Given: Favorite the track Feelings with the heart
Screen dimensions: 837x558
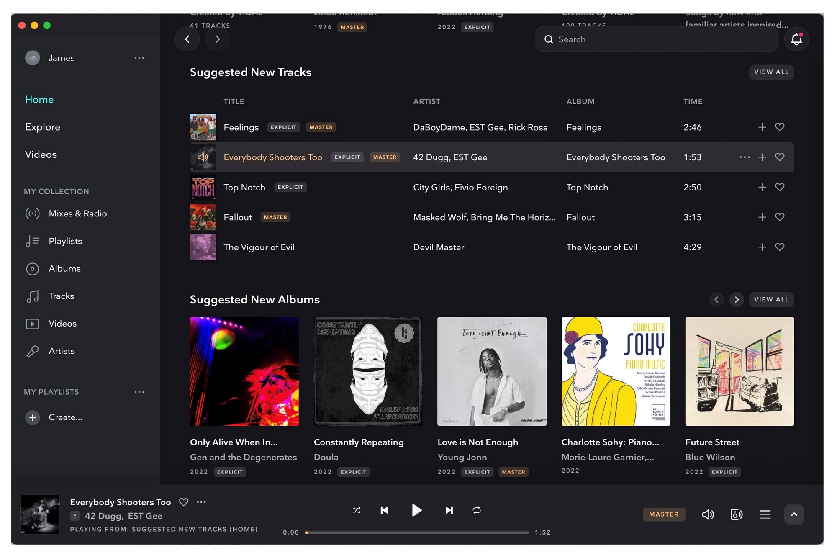Looking at the screenshot, I should coord(779,127).
